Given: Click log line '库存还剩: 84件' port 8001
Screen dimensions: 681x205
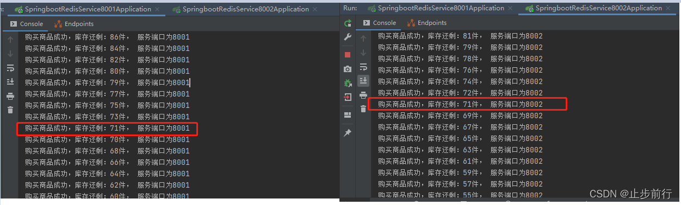Looking at the screenshot, I should (107, 48).
